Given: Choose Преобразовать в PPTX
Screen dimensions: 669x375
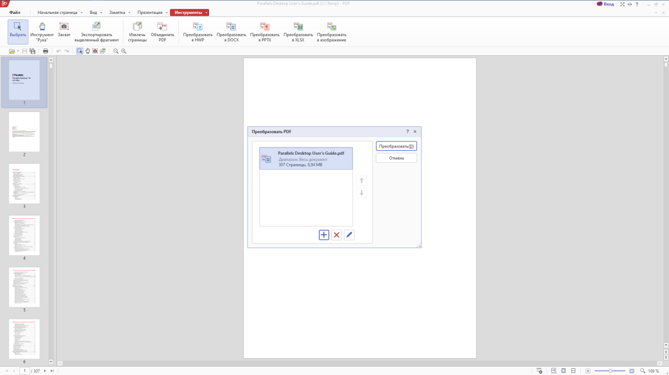Looking at the screenshot, I should click(x=265, y=32).
